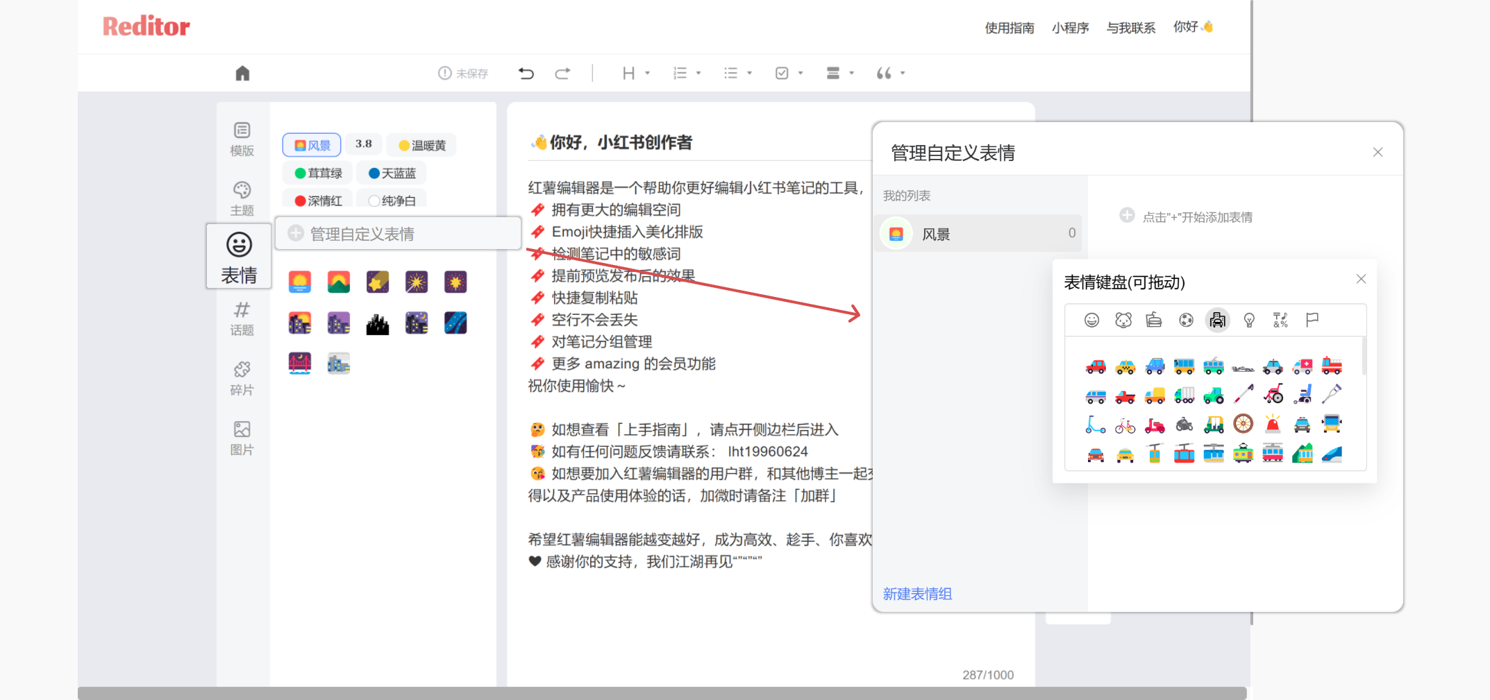Insert the fireworks emoji

[x=417, y=282]
